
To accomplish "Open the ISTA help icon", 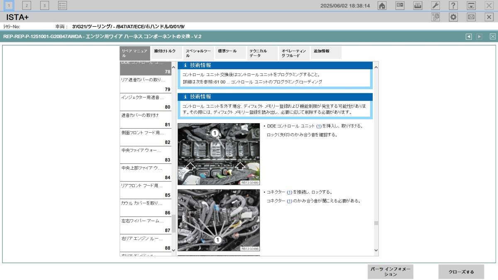I will 453,6.
